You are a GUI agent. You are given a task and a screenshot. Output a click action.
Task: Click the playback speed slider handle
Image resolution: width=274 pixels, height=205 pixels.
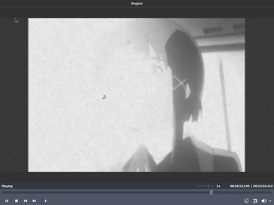point(208,186)
